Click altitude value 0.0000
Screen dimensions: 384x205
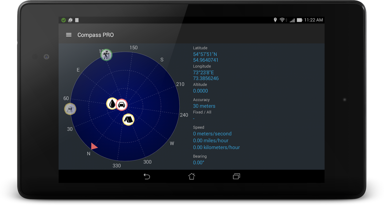point(200,91)
